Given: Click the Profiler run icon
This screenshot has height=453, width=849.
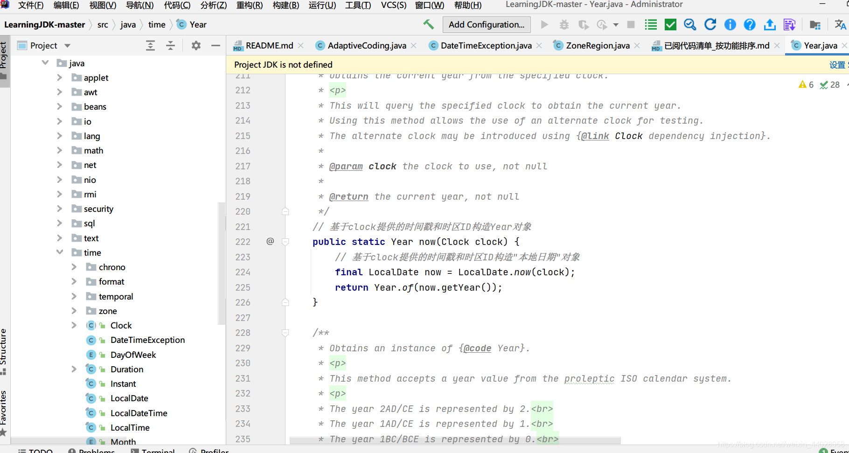Looking at the screenshot, I should 602,24.
